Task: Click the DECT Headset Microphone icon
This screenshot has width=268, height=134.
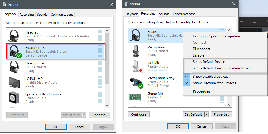Action: (136, 51)
